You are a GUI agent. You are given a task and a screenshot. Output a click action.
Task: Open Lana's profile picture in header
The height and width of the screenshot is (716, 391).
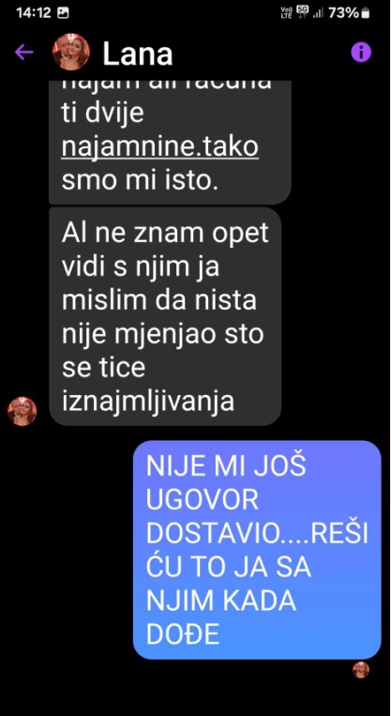[71, 52]
